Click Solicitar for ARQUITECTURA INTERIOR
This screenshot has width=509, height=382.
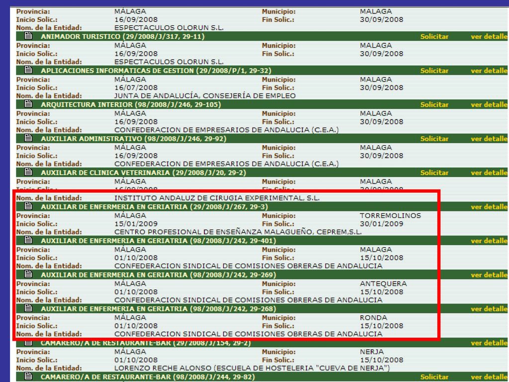tap(434, 104)
